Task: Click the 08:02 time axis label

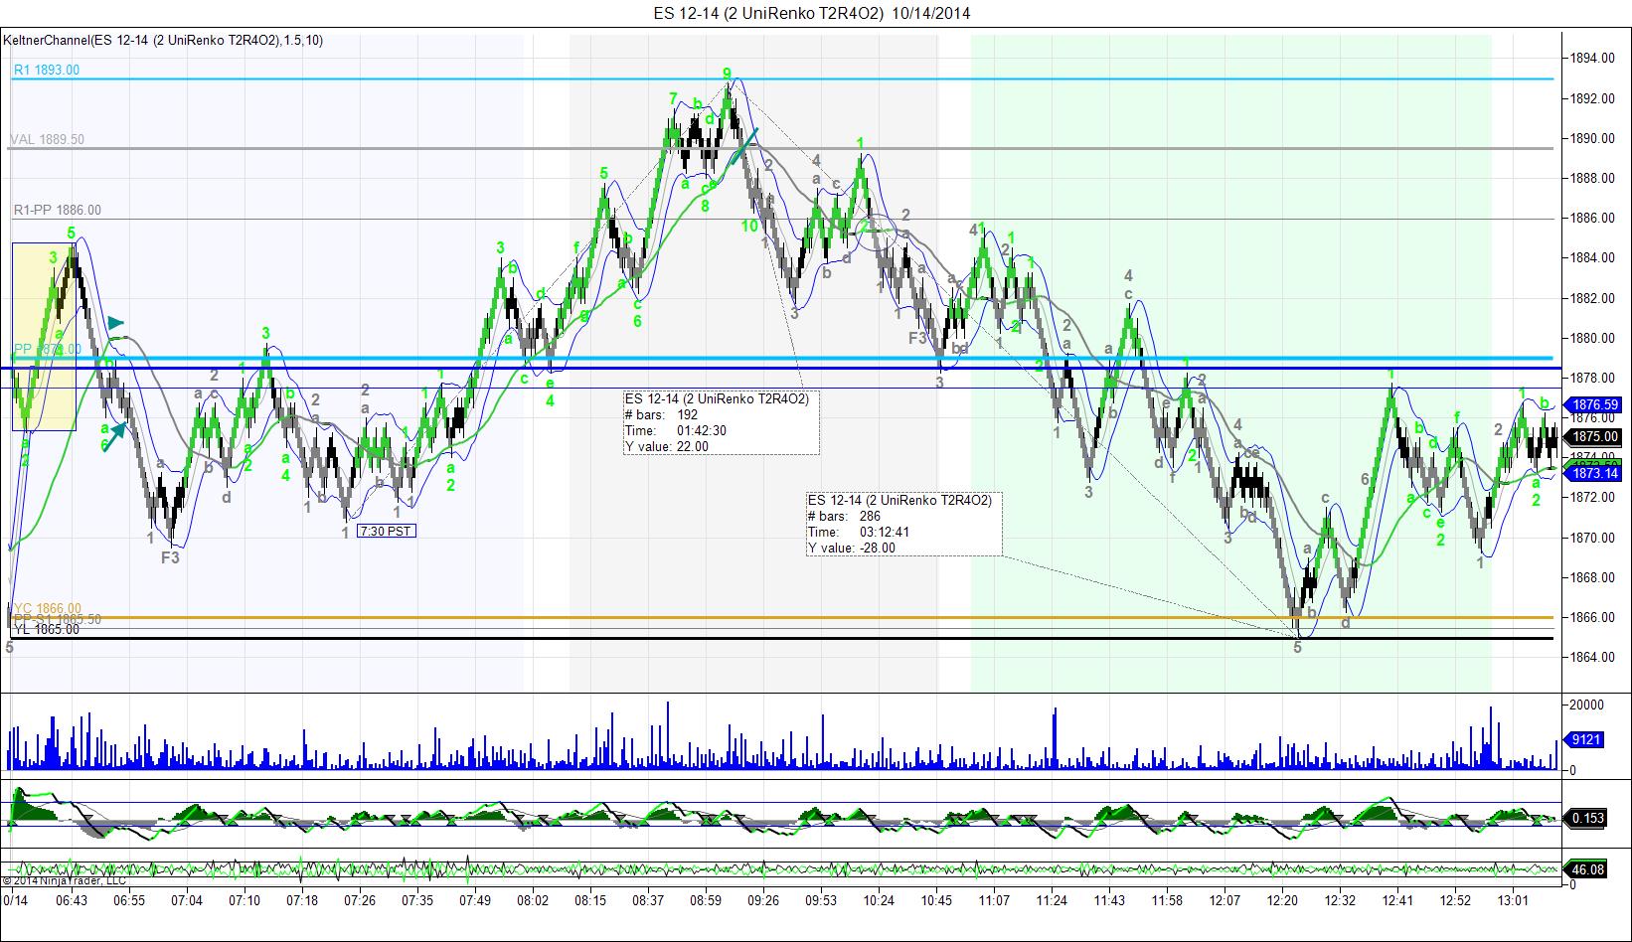Action: click(533, 901)
